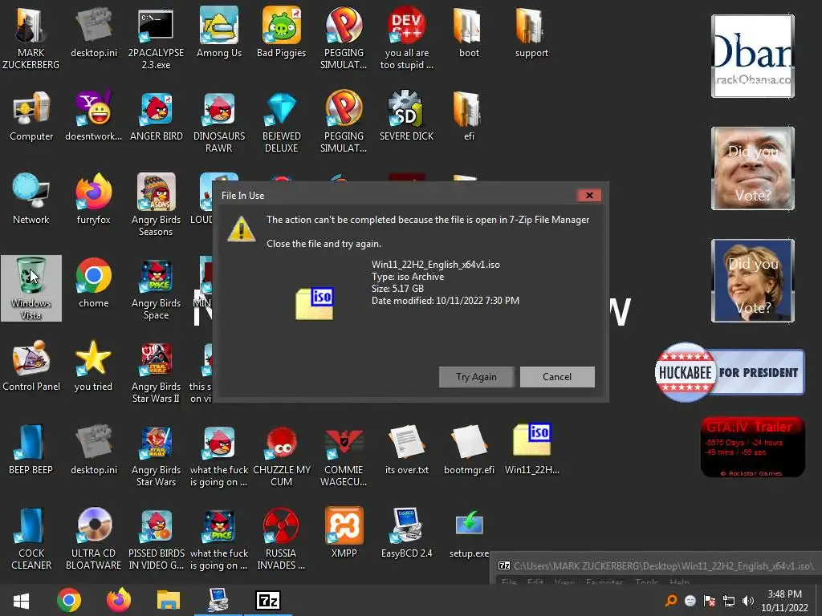Select the Win11_22H... iso file on desktop
The image size is (822, 616).
pos(531,449)
